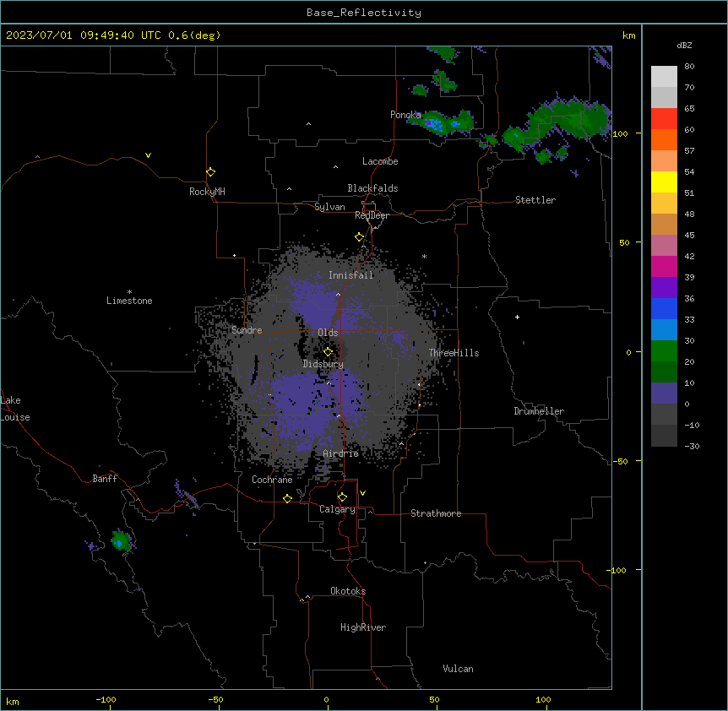Viewport: 728px width, 711px height.
Task: Click the Base_Reflectivity title text
Action: click(364, 13)
